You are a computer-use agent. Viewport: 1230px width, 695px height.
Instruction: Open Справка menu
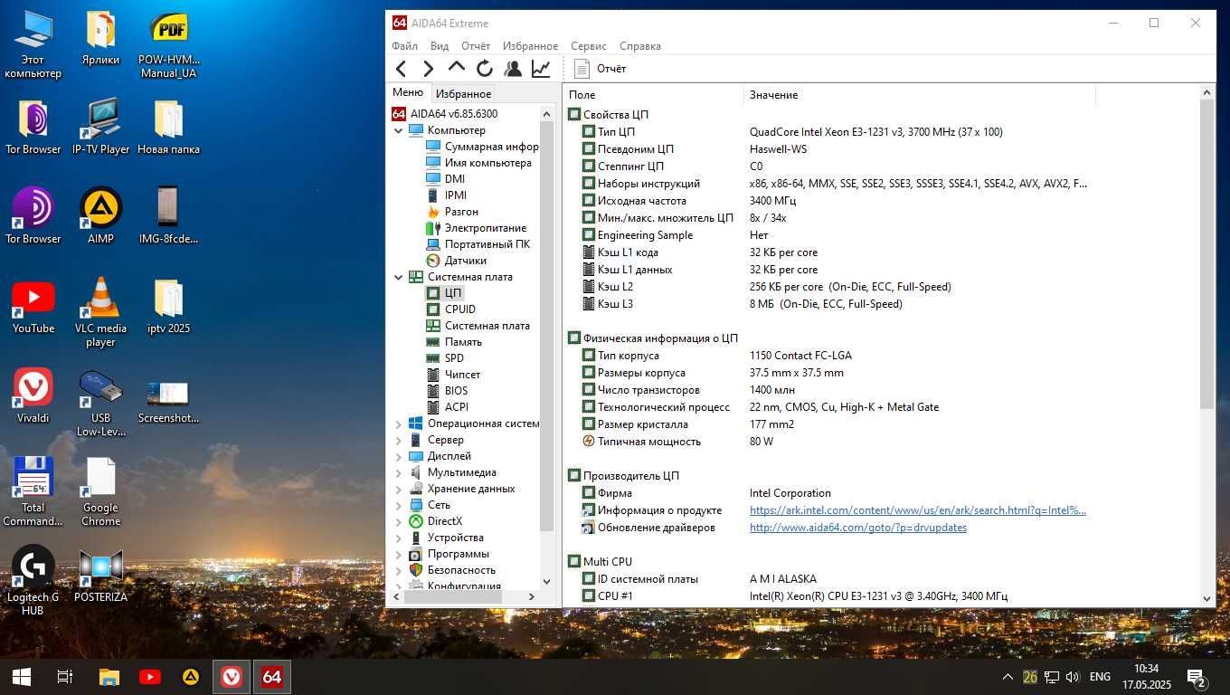click(x=640, y=46)
